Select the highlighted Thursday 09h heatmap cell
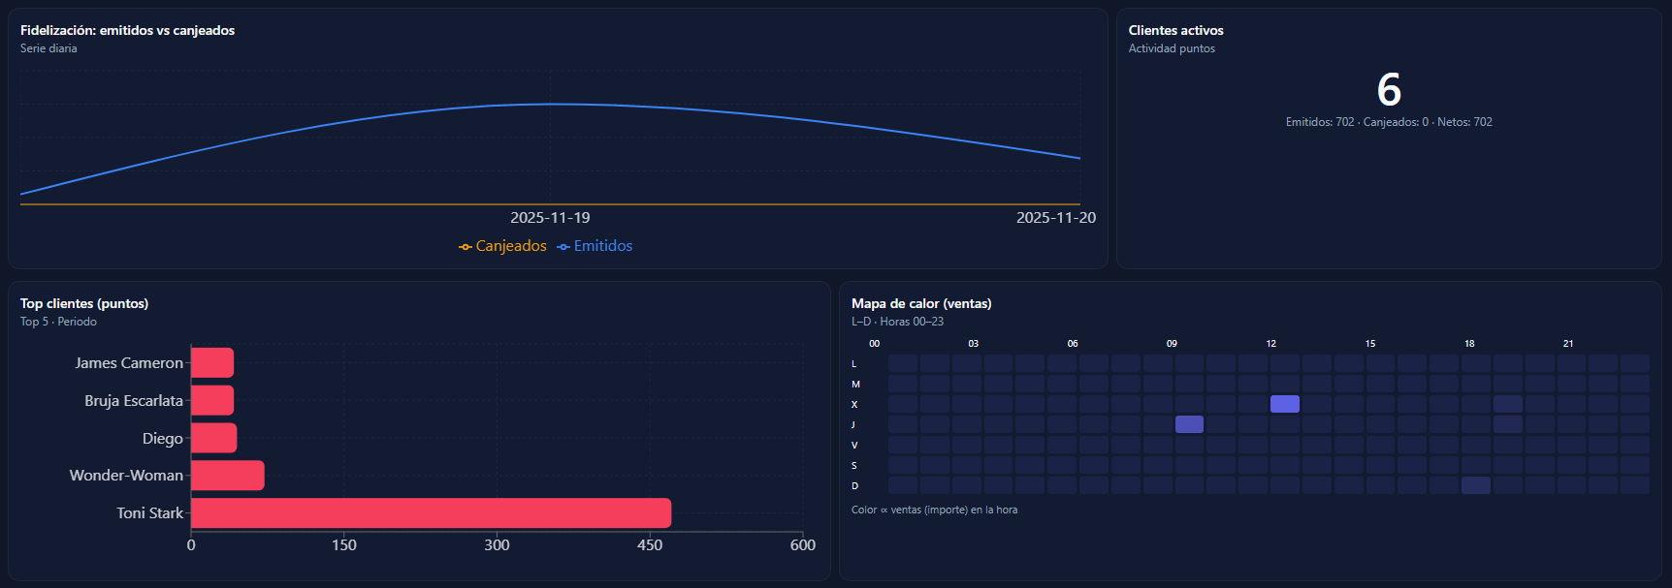Viewport: 1672px width, 588px height. [x=1189, y=424]
